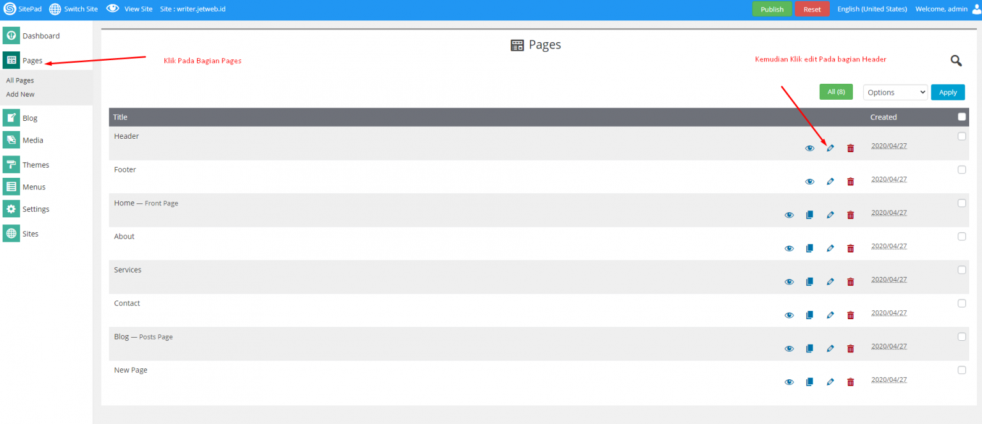Delete the Services page with trash icon
The image size is (982, 424).
click(850, 281)
